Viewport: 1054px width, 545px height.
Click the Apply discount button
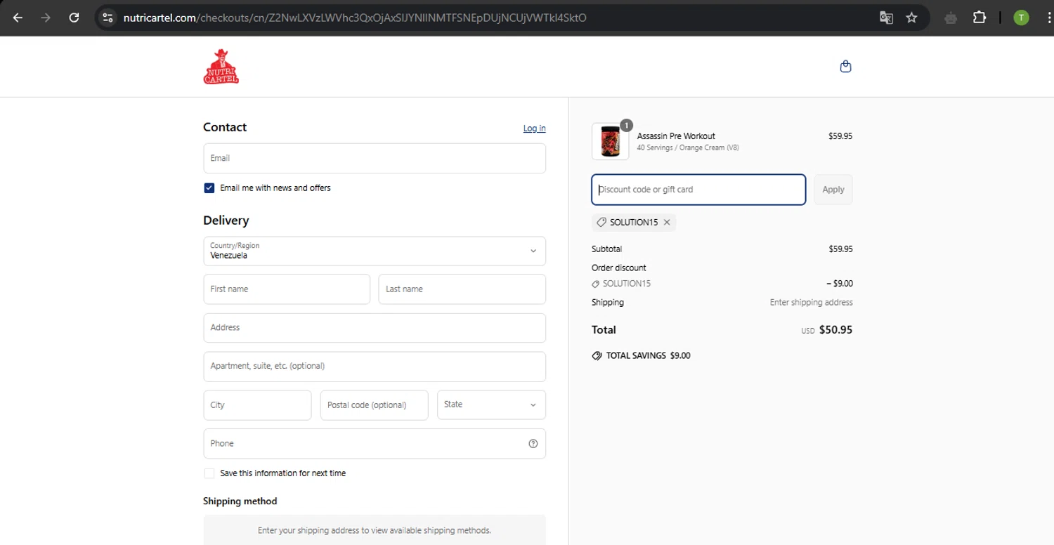point(833,190)
